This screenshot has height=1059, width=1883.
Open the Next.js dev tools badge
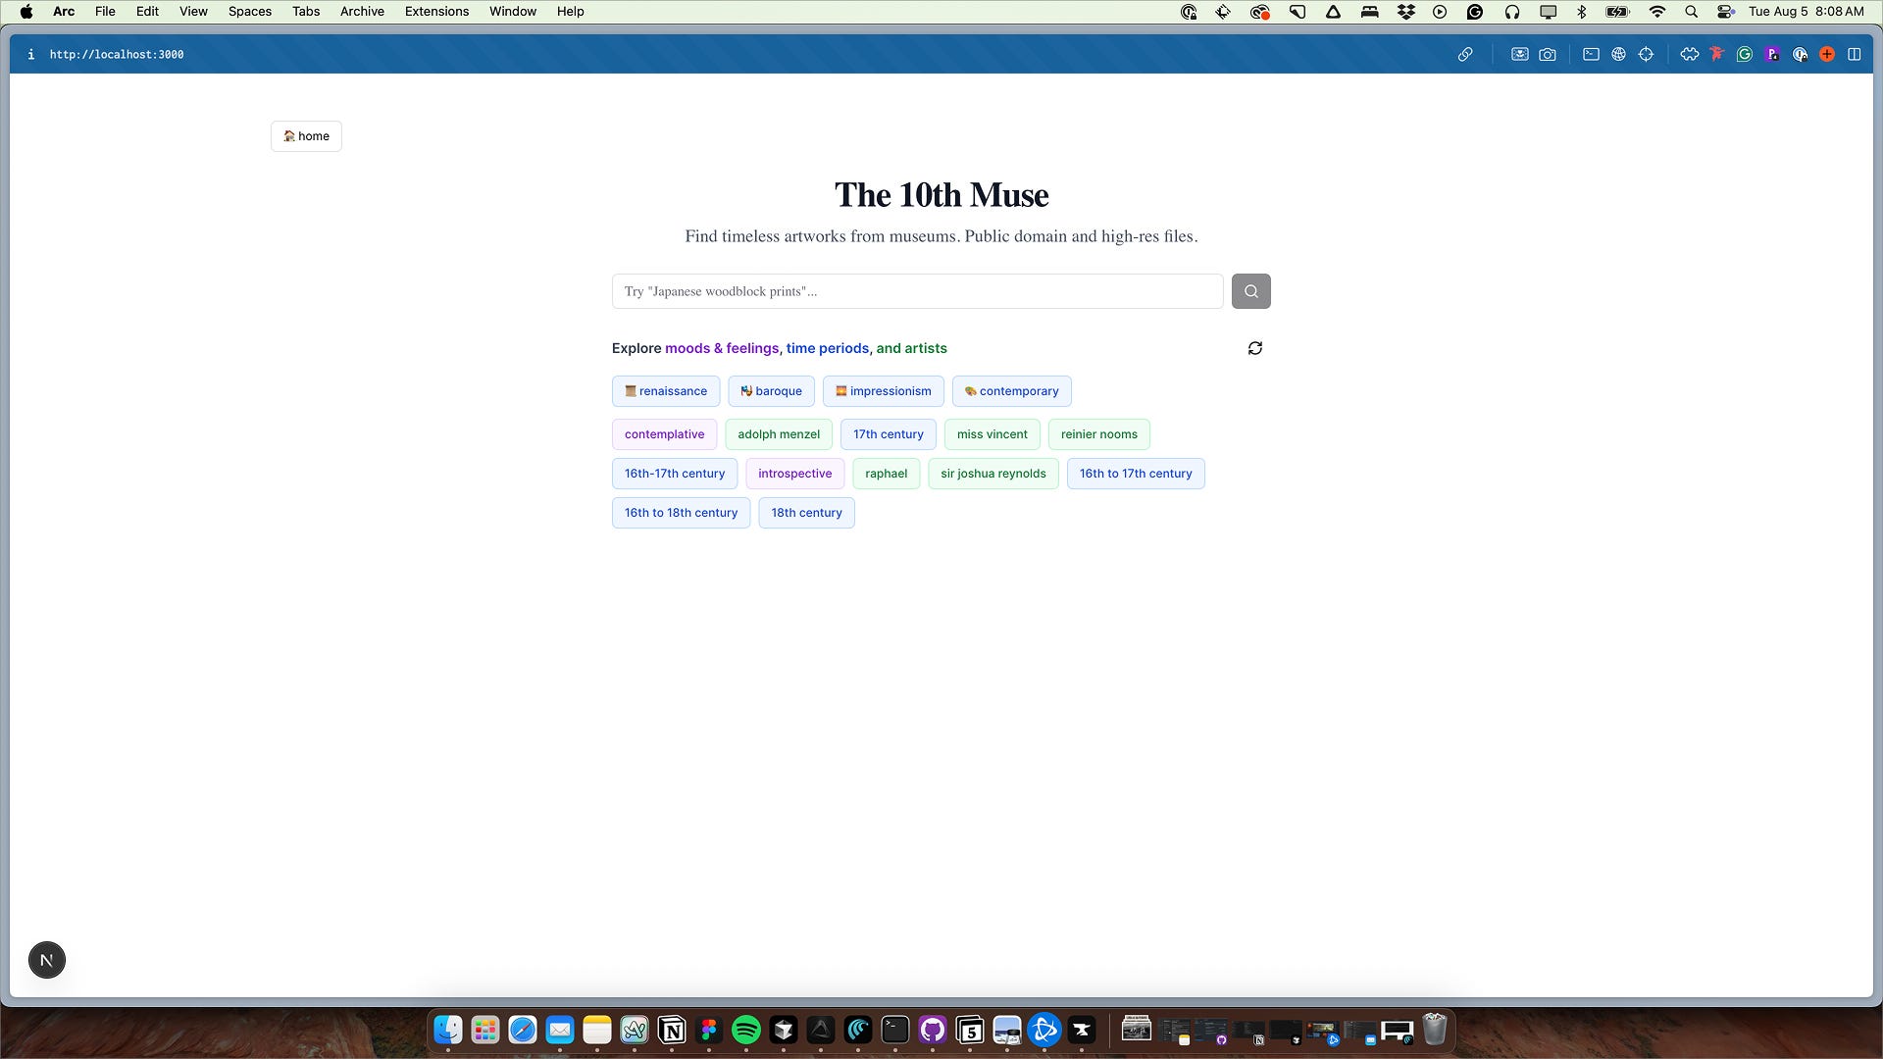coord(47,960)
